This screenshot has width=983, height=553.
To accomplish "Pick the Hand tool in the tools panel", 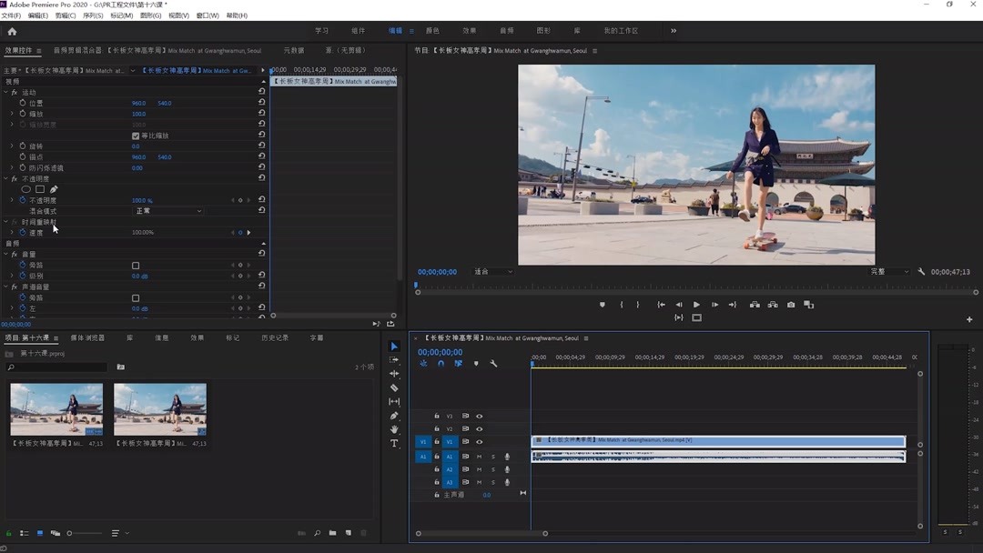I will click(x=394, y=429).
